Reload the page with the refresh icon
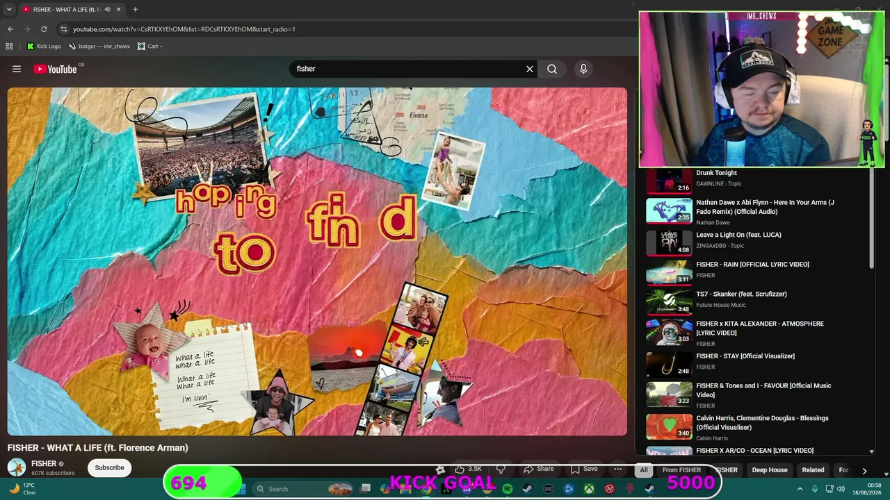This screenshot has width=890, height=500. tap(44, 29)
